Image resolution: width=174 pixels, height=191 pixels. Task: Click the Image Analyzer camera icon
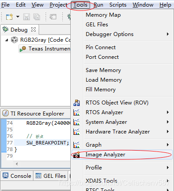click(x=76, y=155)
